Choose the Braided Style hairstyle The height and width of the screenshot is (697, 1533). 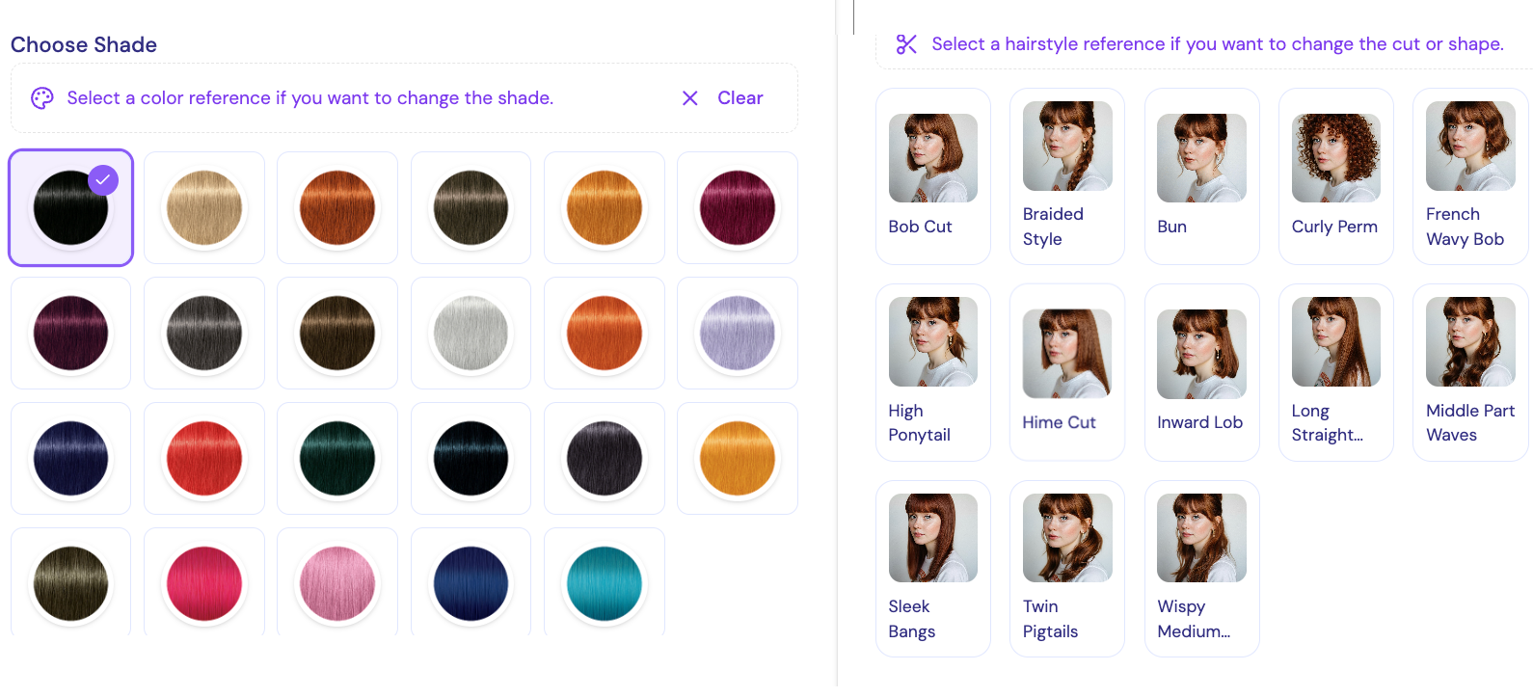pyautogui.click(x=1067, y=176)
